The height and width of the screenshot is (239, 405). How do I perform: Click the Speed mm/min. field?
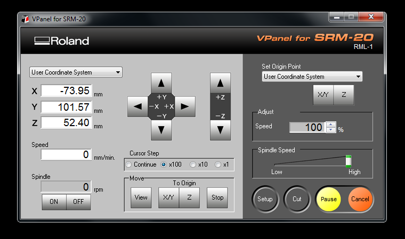66,154
